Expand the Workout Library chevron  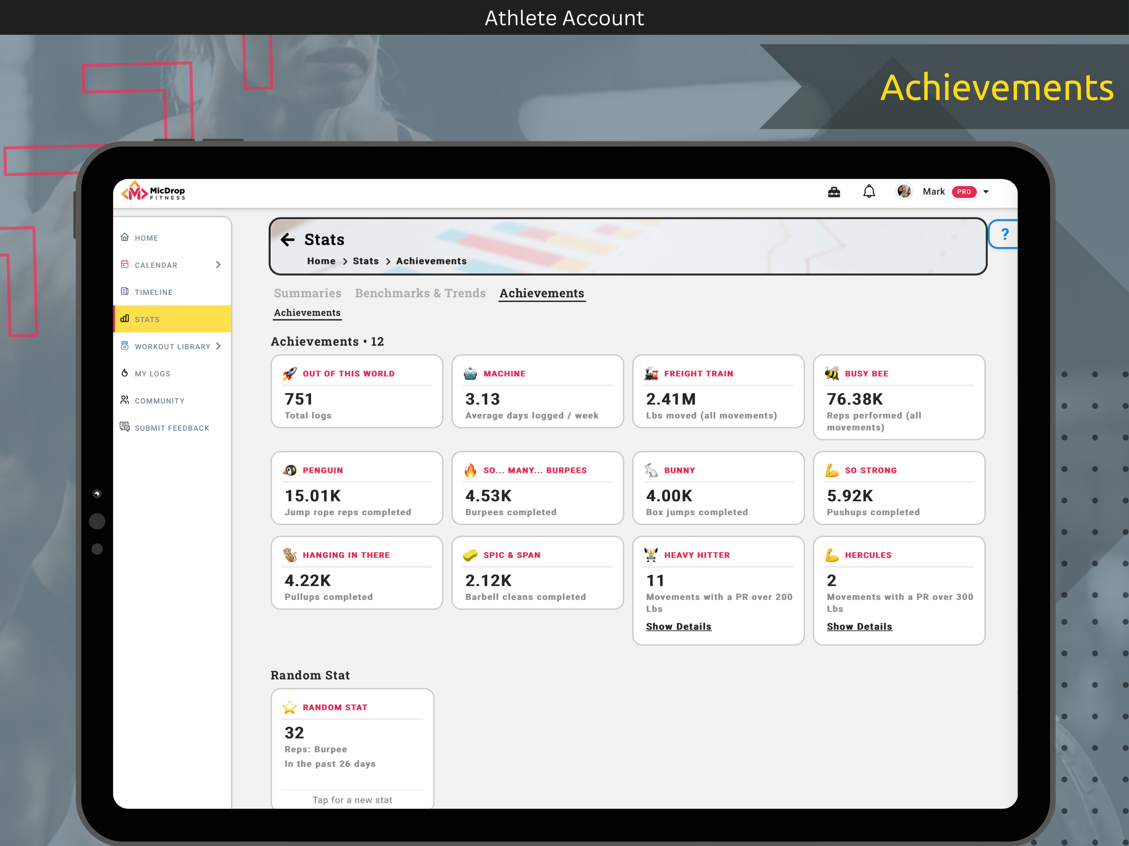(219, 346)
